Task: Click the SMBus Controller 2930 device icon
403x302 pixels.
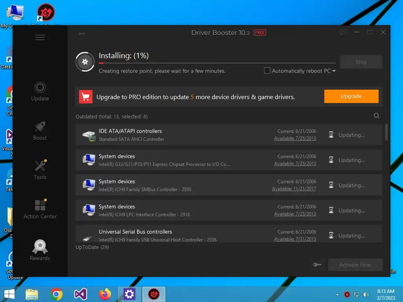Action: [x=89, y=185]
